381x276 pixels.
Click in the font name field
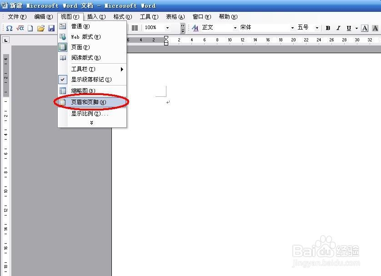265,27
